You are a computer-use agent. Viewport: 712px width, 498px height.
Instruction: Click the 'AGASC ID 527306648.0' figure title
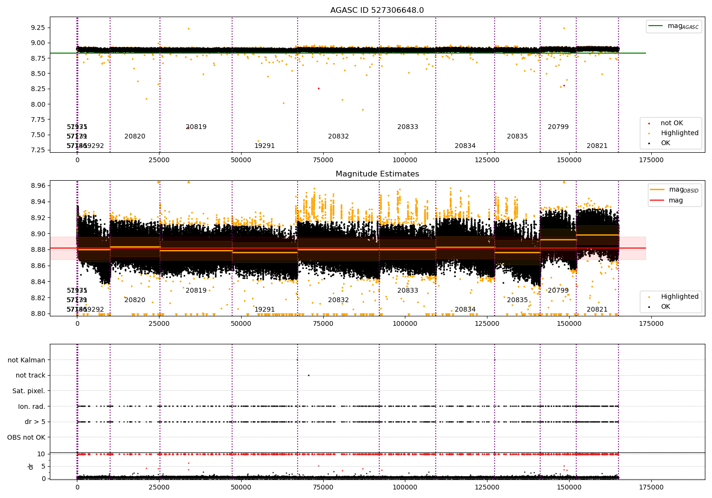(x=377, y=10)
